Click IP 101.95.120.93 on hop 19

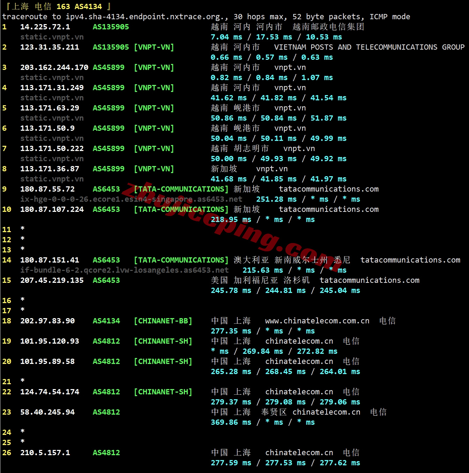[50, 341]
